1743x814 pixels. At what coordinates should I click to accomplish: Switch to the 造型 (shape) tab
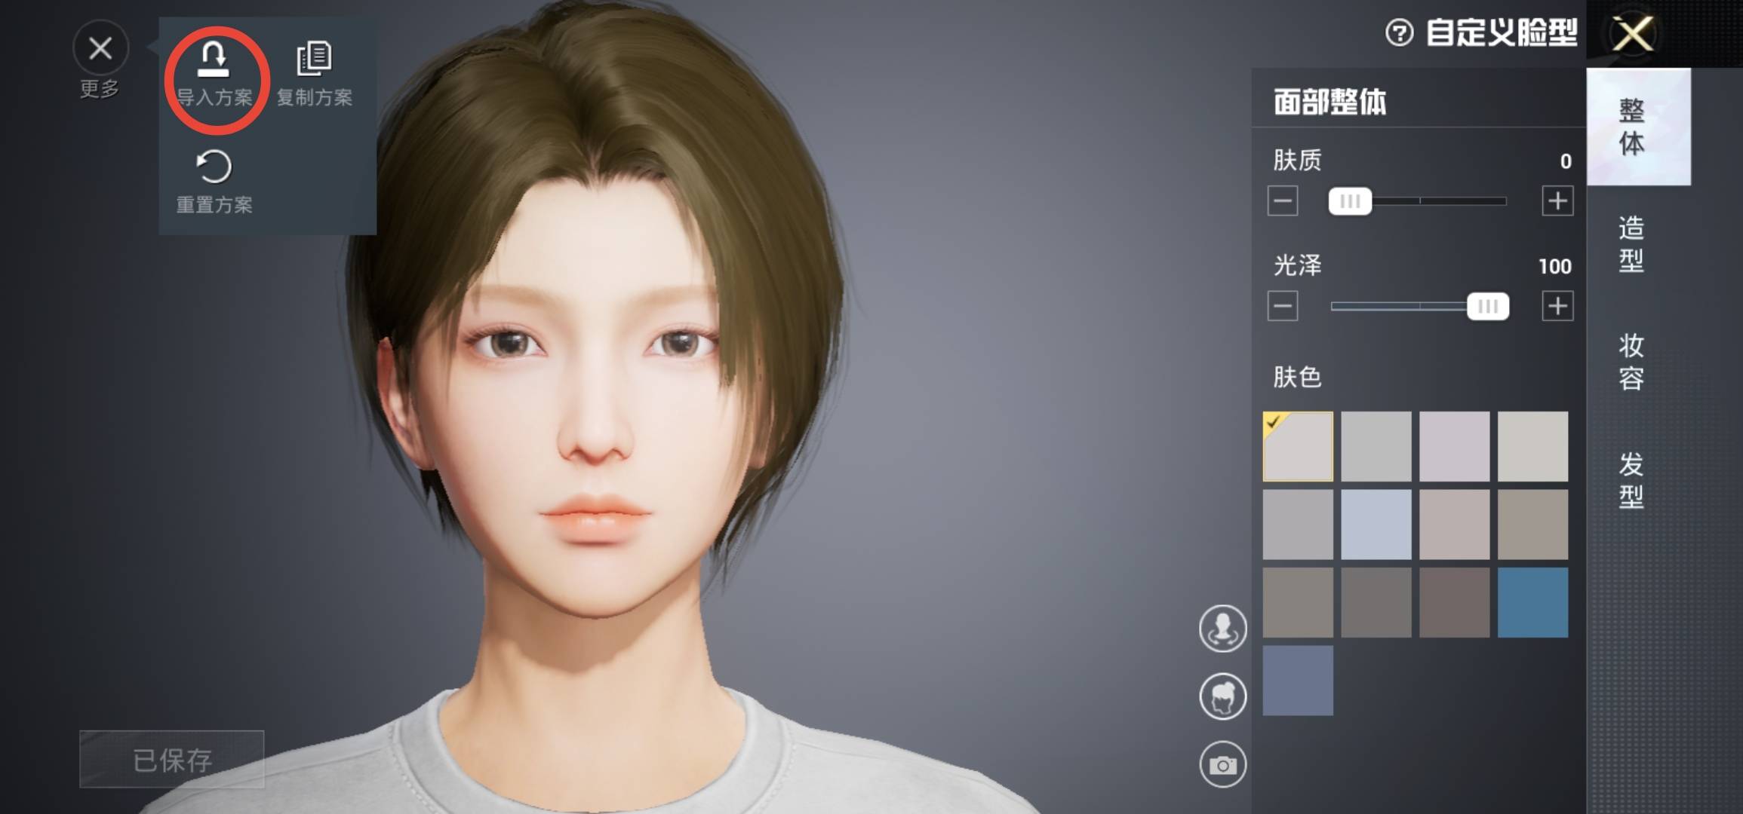pyautogui.click(x=1631, y=244)
